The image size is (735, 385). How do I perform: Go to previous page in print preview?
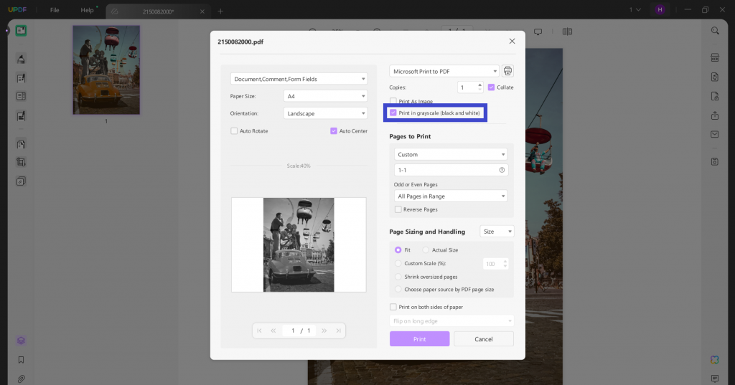[x=273, y=331]
